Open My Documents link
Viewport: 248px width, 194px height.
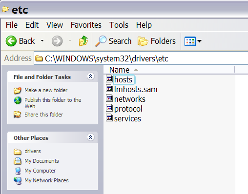(x=41, y=161)
